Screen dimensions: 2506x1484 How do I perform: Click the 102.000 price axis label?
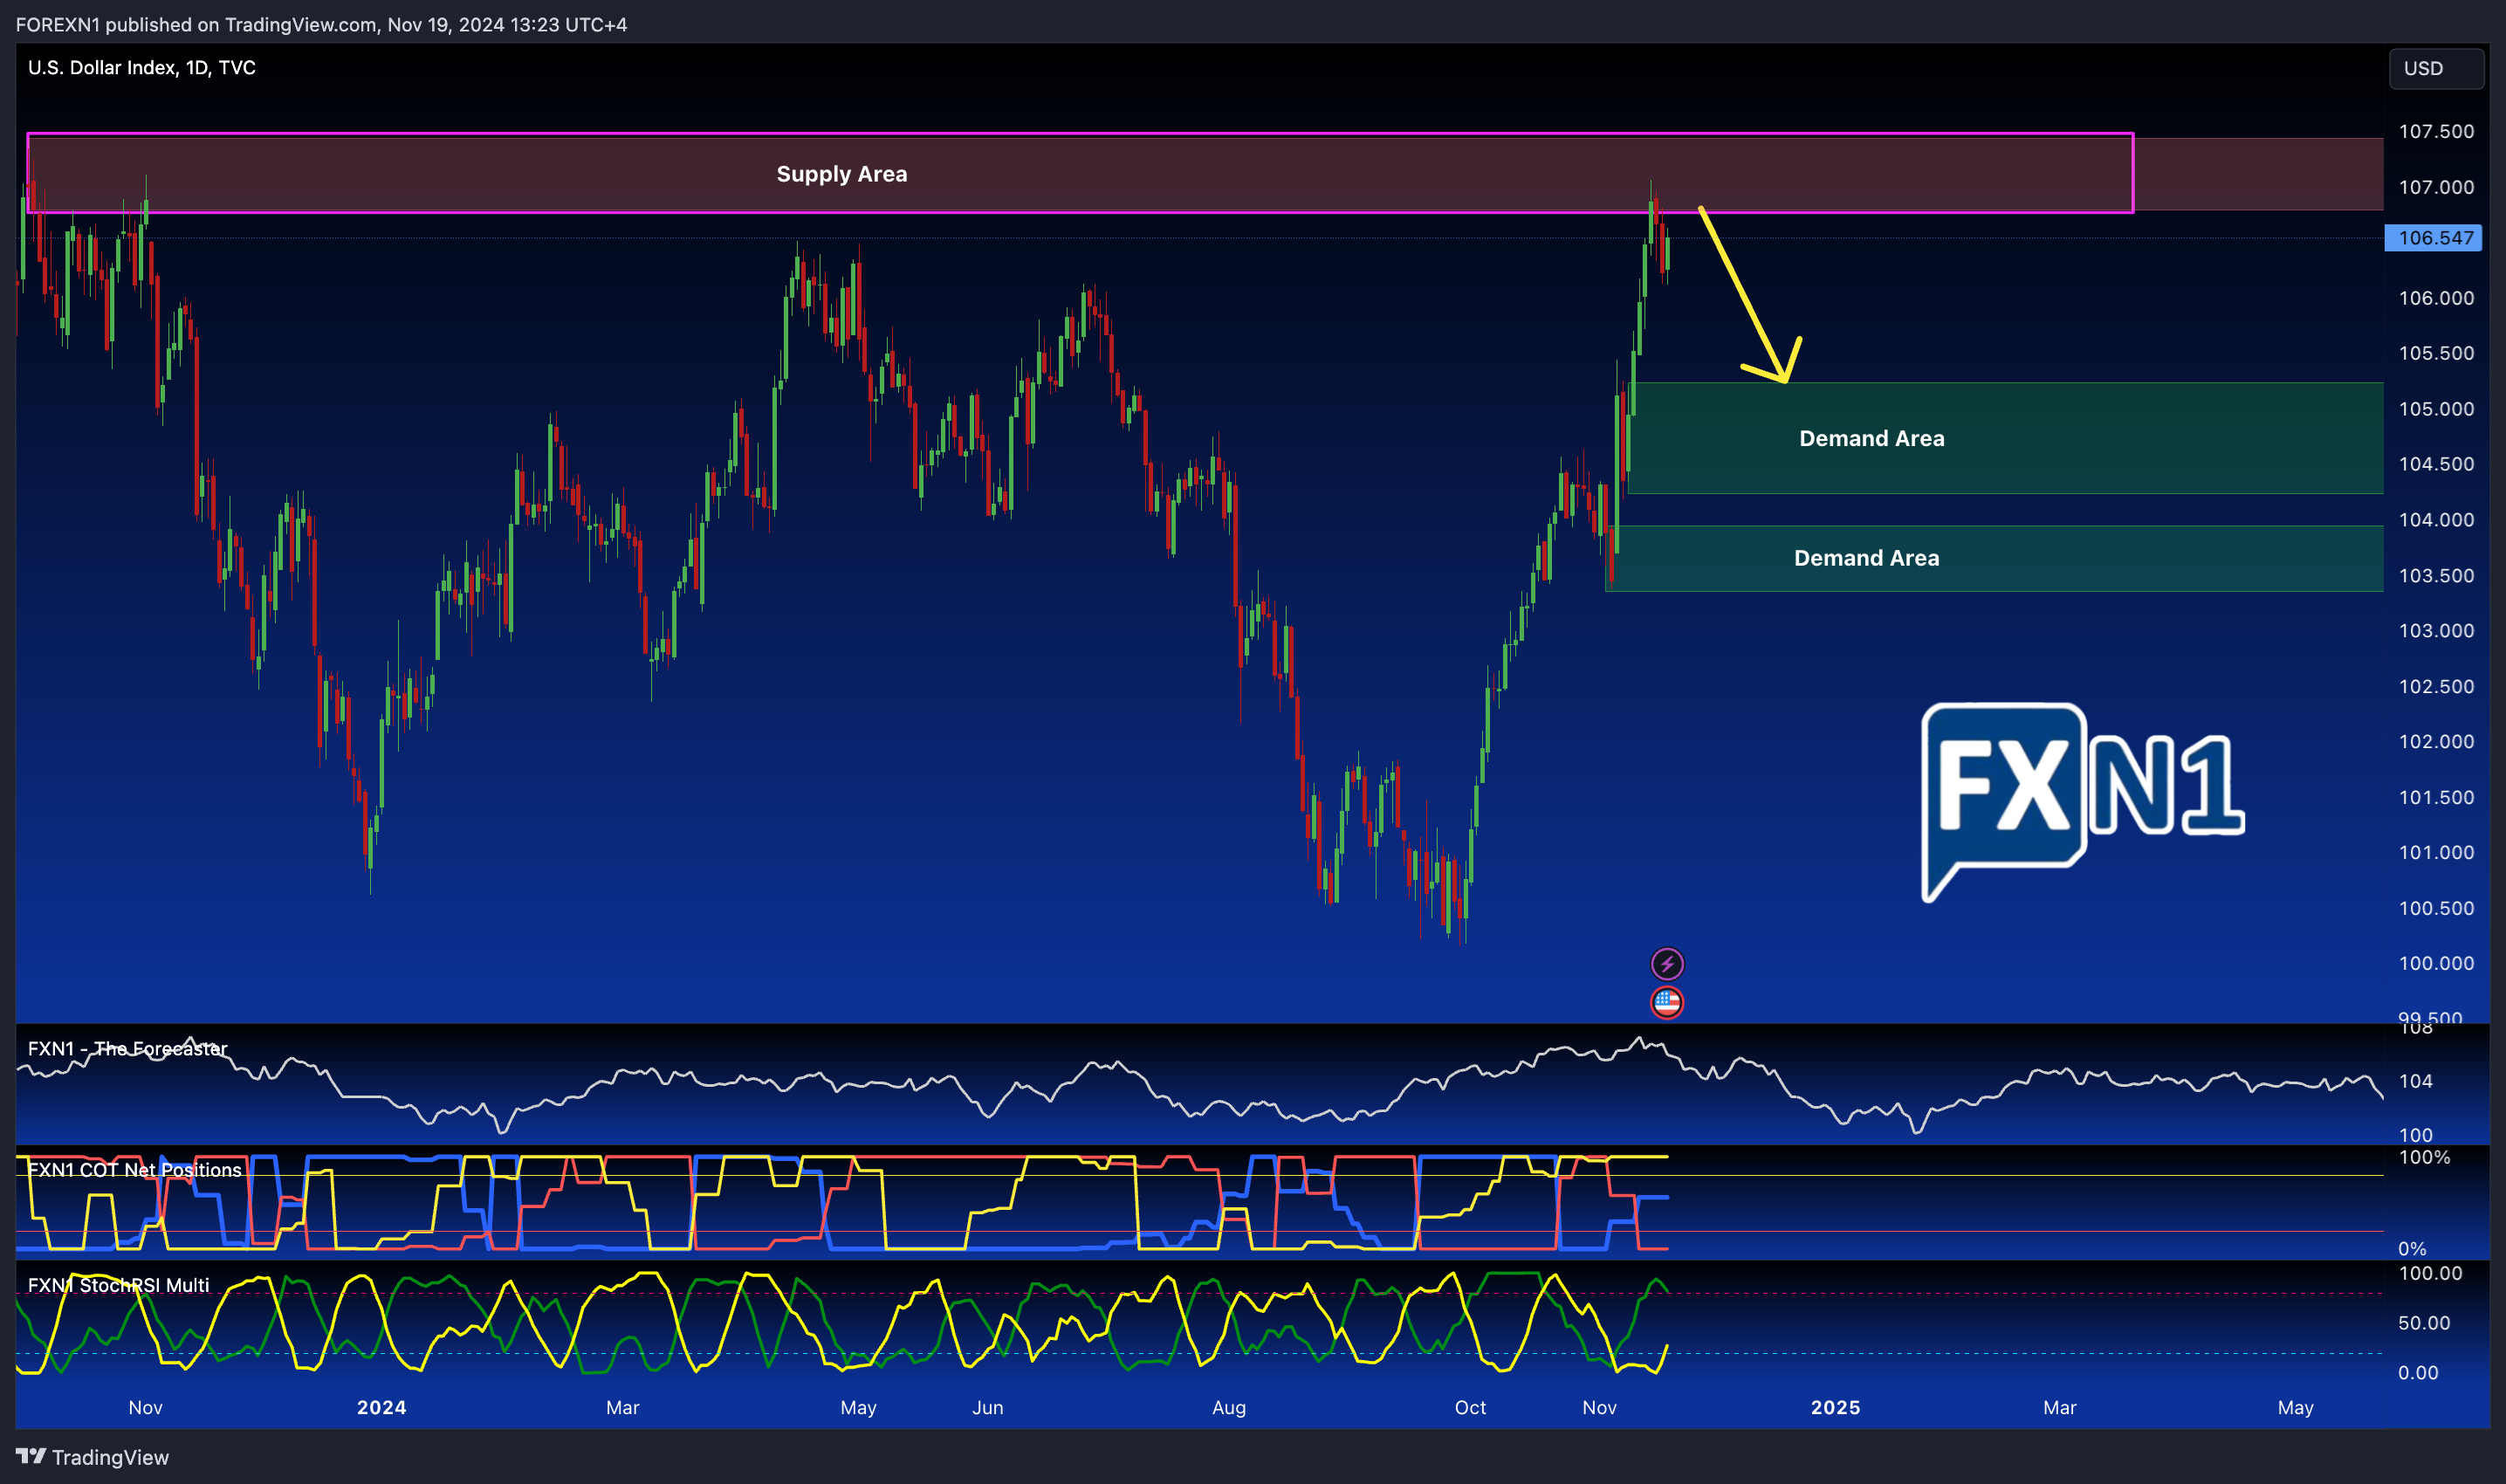2436,741
